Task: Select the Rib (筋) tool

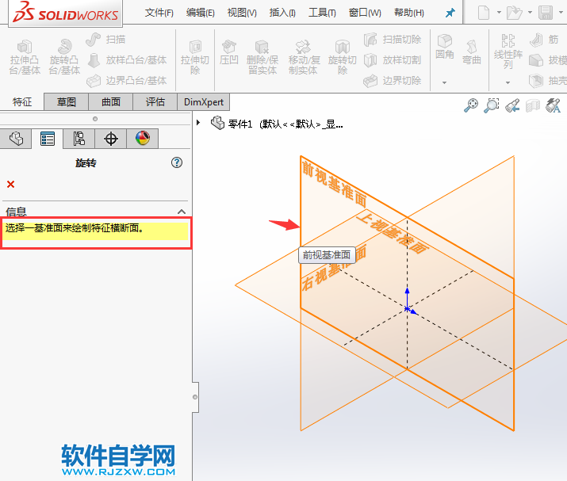Action: [544, 40]
